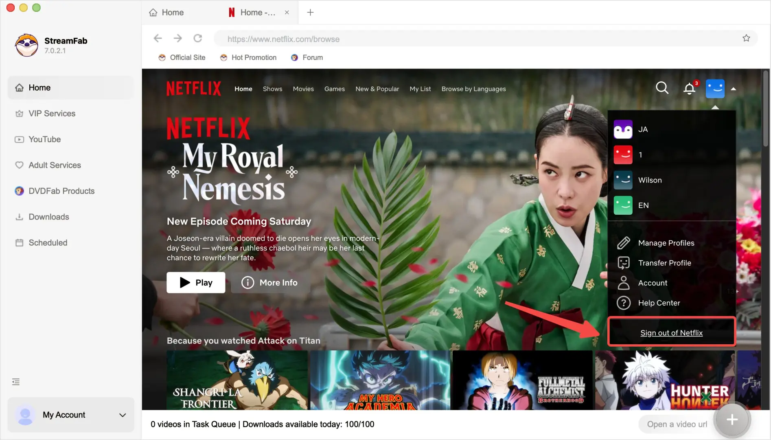Select Home in StreamFab sidebar
The height and width of the screenshot is (440, 771).
click(x=71, y=88)
